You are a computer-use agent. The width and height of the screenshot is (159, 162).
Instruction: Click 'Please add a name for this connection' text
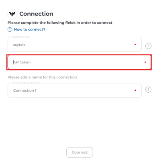[42, 77]
